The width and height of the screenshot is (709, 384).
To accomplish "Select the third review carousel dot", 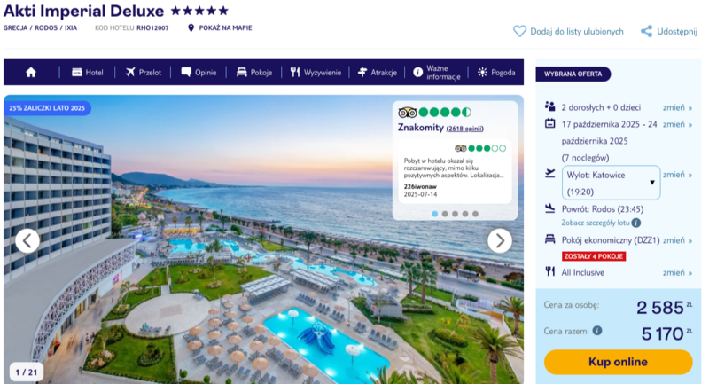I will point(455,214).
